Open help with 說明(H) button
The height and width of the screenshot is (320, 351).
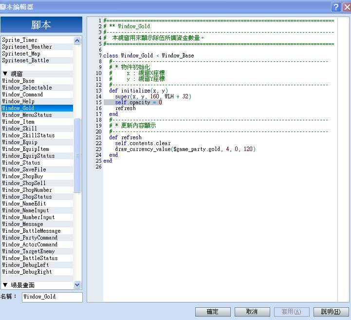click(331, 312)
